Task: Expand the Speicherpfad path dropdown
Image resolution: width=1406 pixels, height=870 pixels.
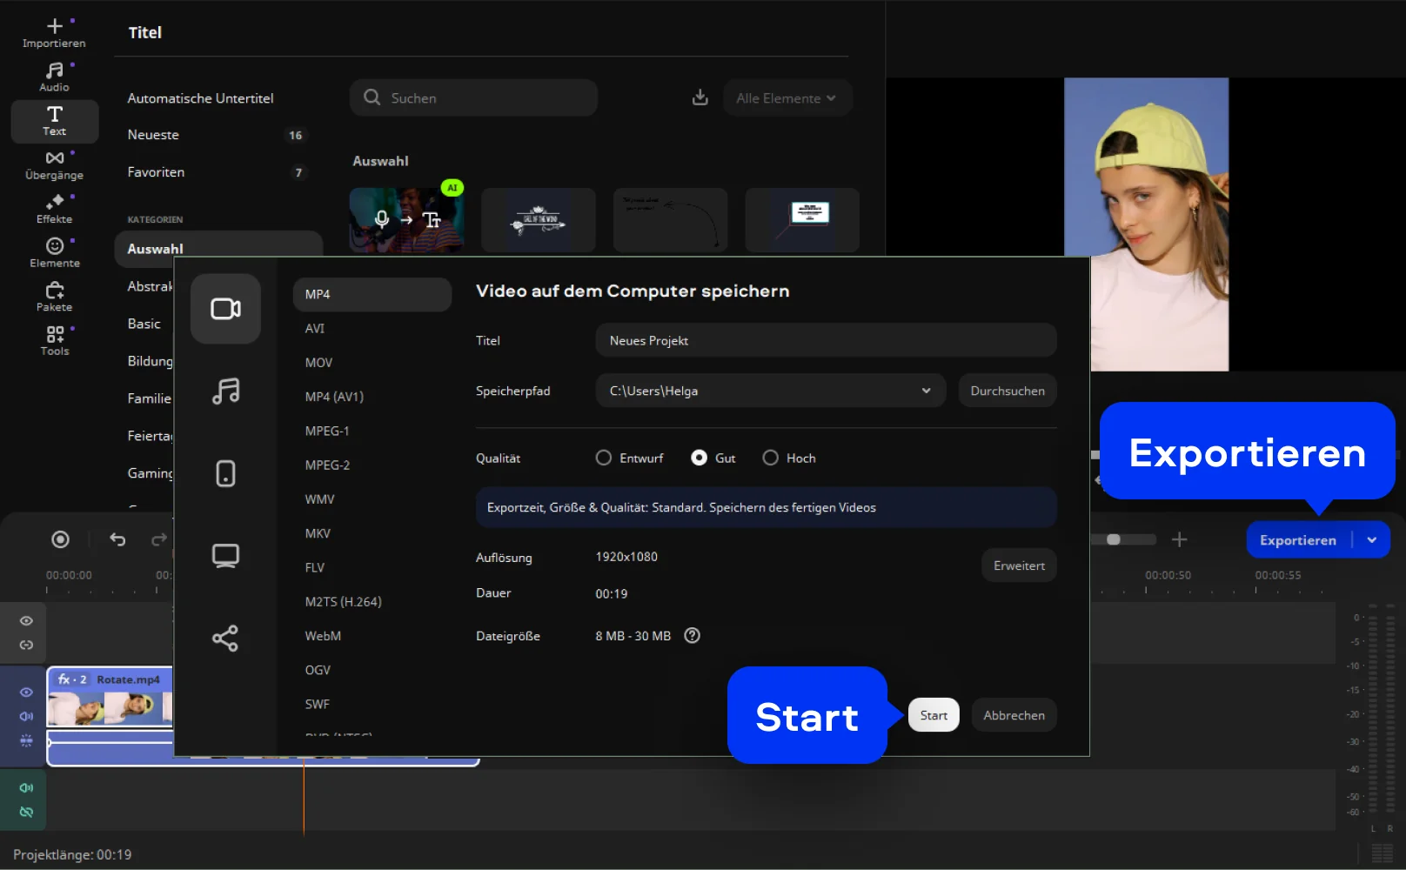Action: (x=926, y=391)
